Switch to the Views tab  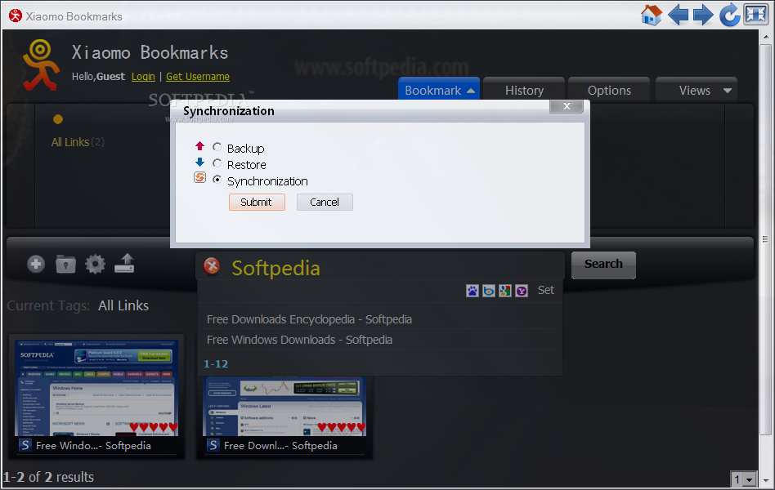click(696, 90)
